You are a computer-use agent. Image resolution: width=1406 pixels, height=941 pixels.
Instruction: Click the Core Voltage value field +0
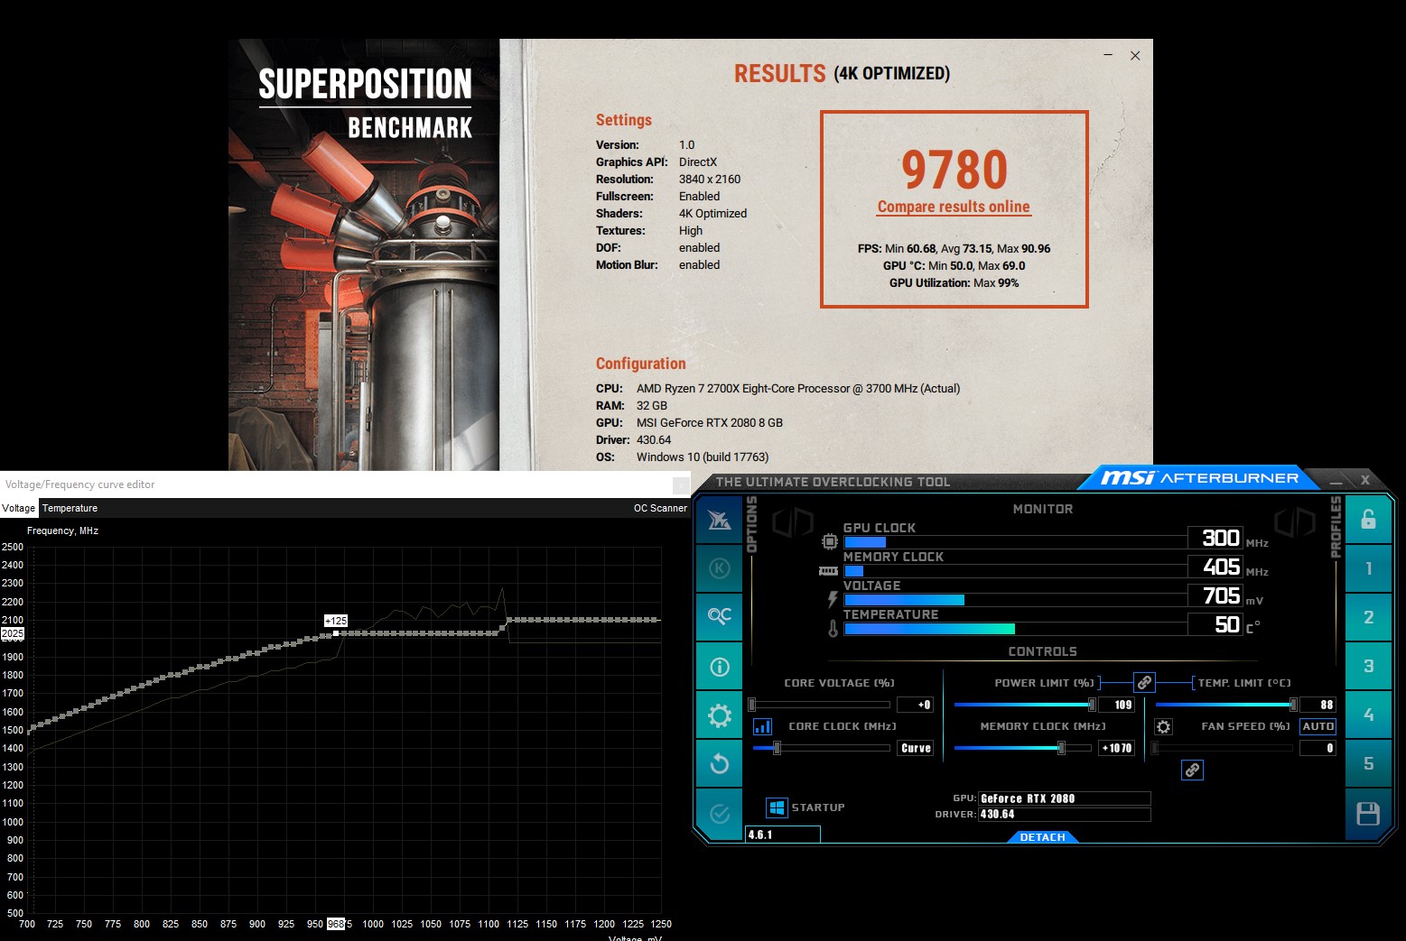click(915, 705)
